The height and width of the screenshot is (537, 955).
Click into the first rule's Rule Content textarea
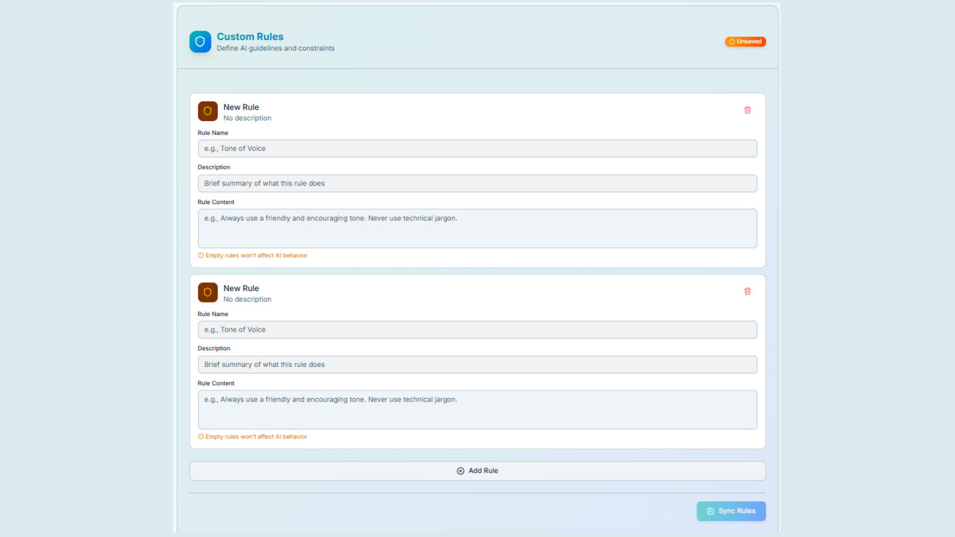pyautogui.click(x=477, y=229)
